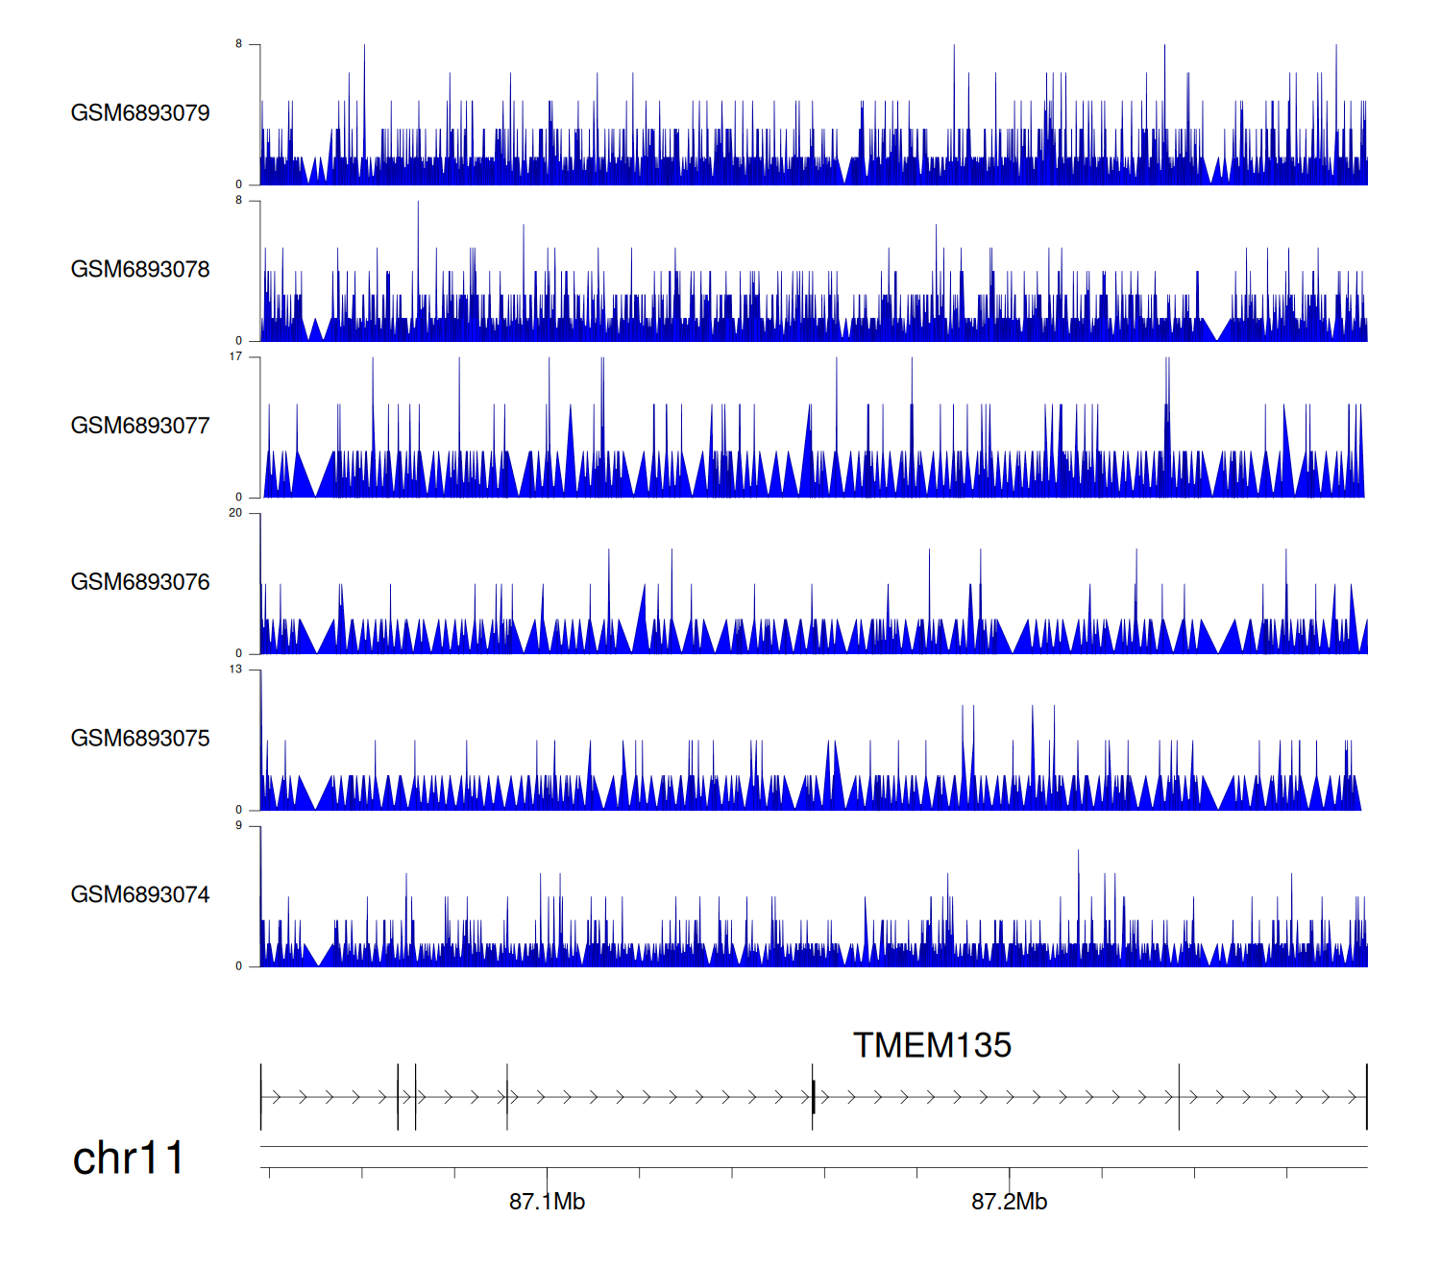Click the GSM6893079 track label
Viewport: 1441px width, 1268px height.
pos(140,113)
